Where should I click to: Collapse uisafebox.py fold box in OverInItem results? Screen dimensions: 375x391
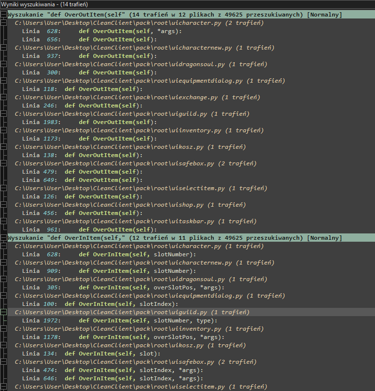[4, 362]
